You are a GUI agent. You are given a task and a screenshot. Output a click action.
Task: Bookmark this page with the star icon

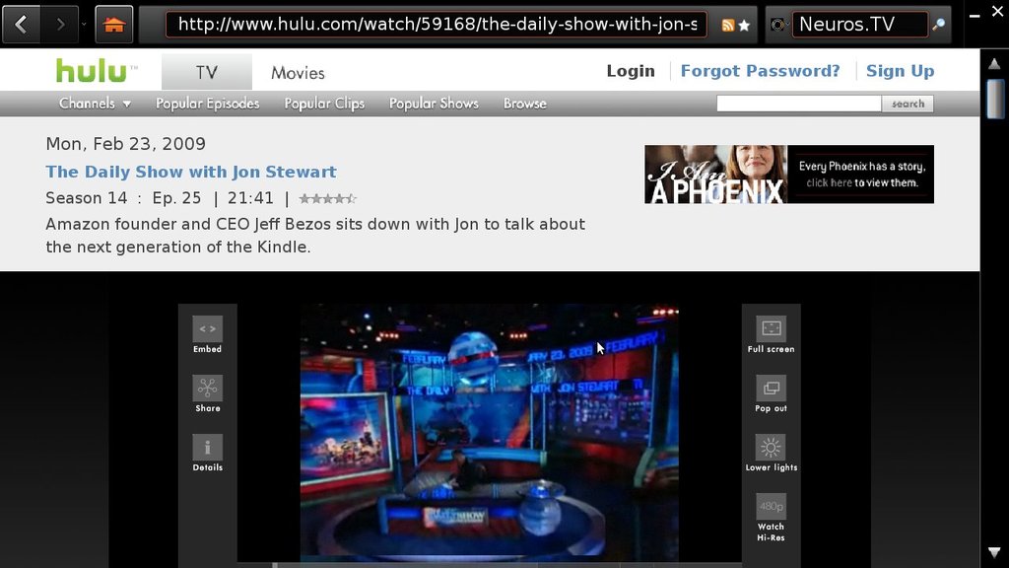(x=745, y=25)
